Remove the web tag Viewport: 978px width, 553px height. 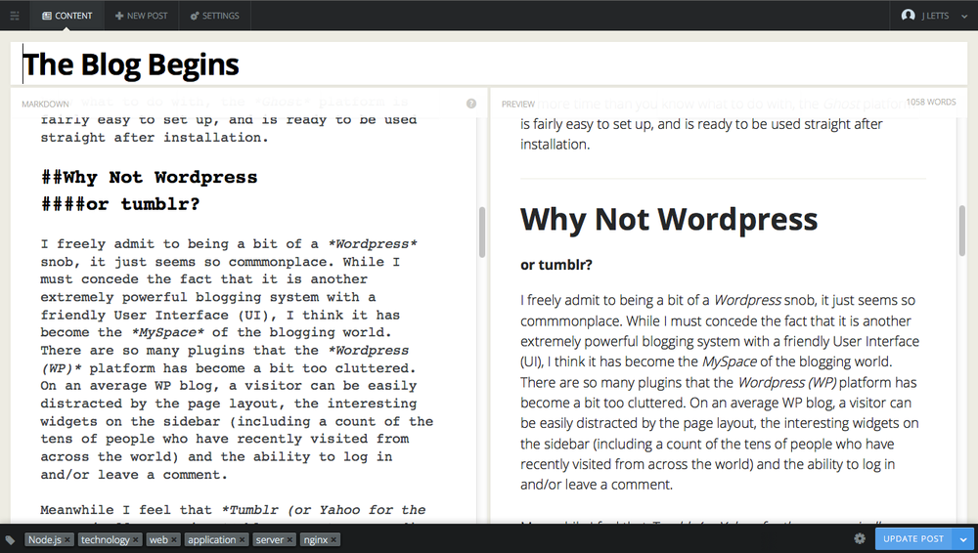click(x=174, y=540)
